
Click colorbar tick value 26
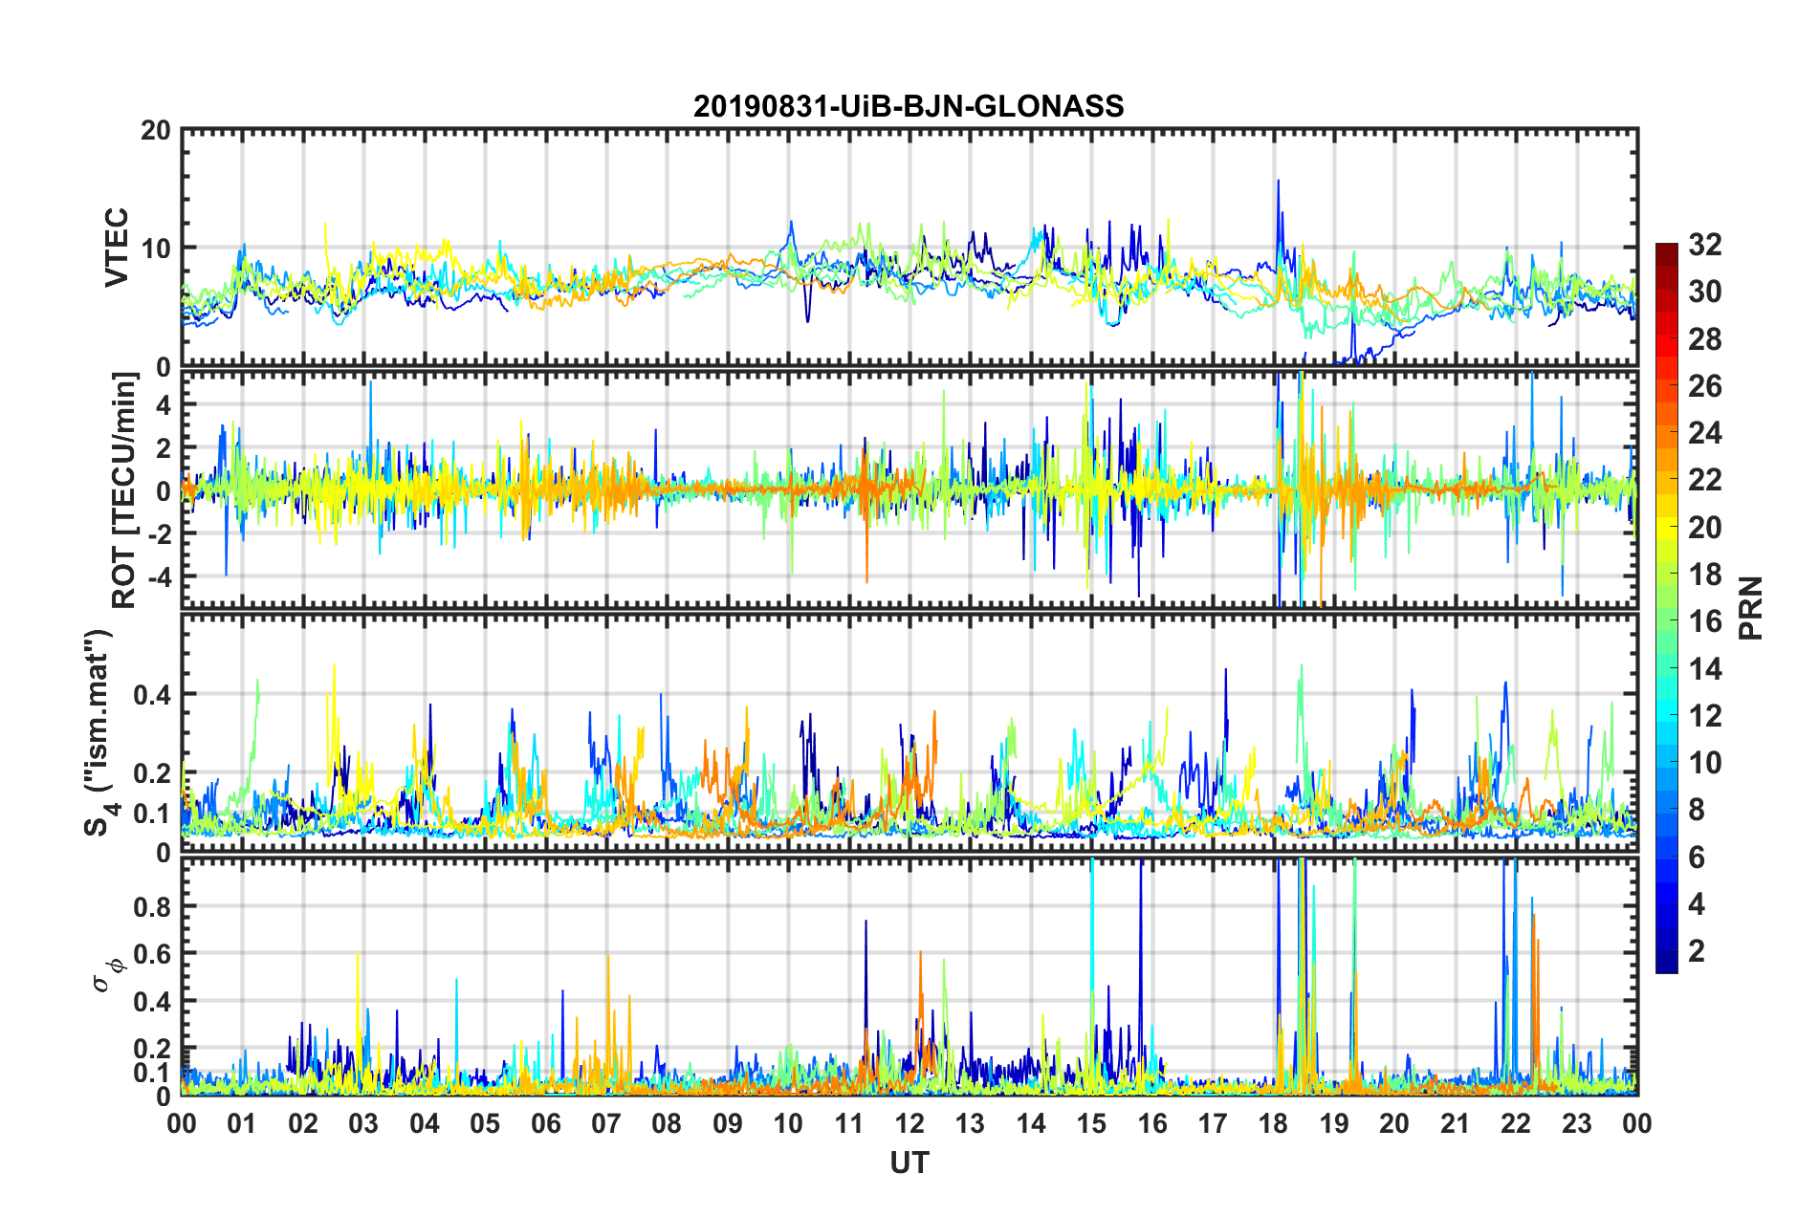pyautogui.click(x=1705, y=386)
